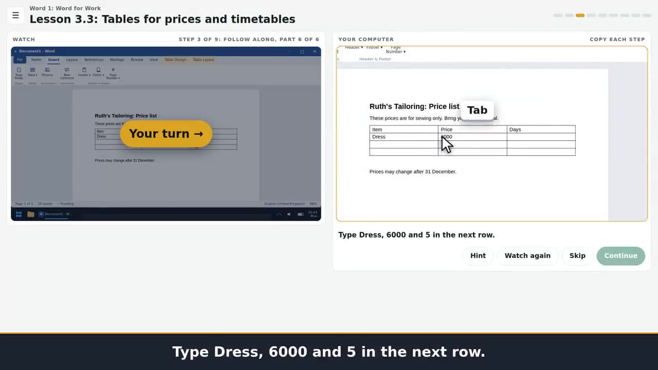The height and width of the screenshot is (370, 658).
Task: Switch to the Layout tab in the video
Action: click(x=72, y=60)
